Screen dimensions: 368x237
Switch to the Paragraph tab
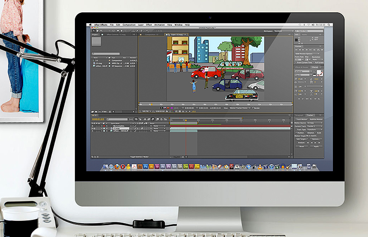tap(300, 115)
